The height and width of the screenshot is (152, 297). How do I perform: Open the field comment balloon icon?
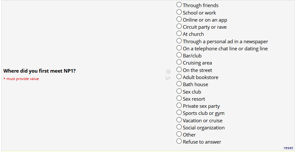click(x=168, y=78)
